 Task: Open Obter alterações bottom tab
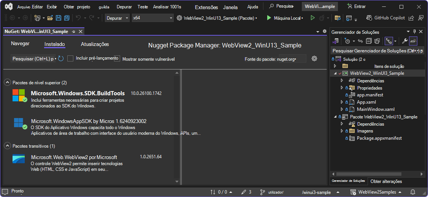[x=386, y=181]
